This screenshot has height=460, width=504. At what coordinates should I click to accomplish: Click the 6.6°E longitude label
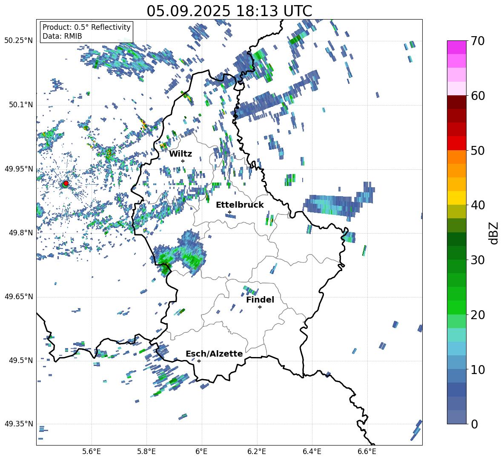[367, 451]
